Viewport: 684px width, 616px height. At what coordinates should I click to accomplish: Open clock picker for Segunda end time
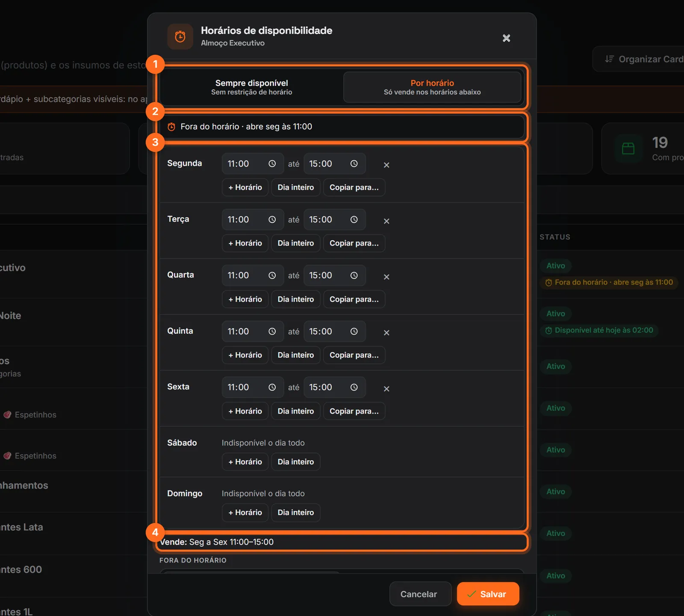pyautogui.click(x=354, y=164)
